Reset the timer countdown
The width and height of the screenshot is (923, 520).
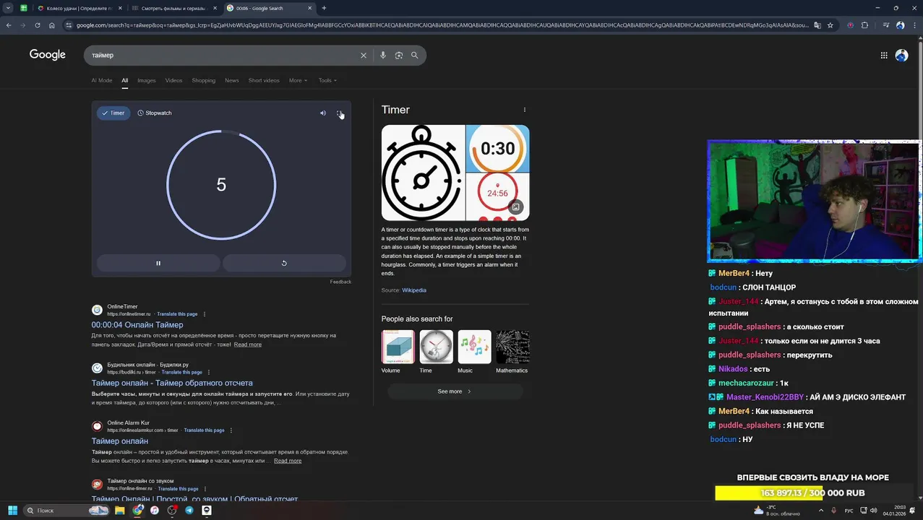click(284, 263)
